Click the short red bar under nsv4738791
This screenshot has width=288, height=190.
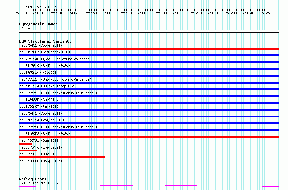click(26, 144)
